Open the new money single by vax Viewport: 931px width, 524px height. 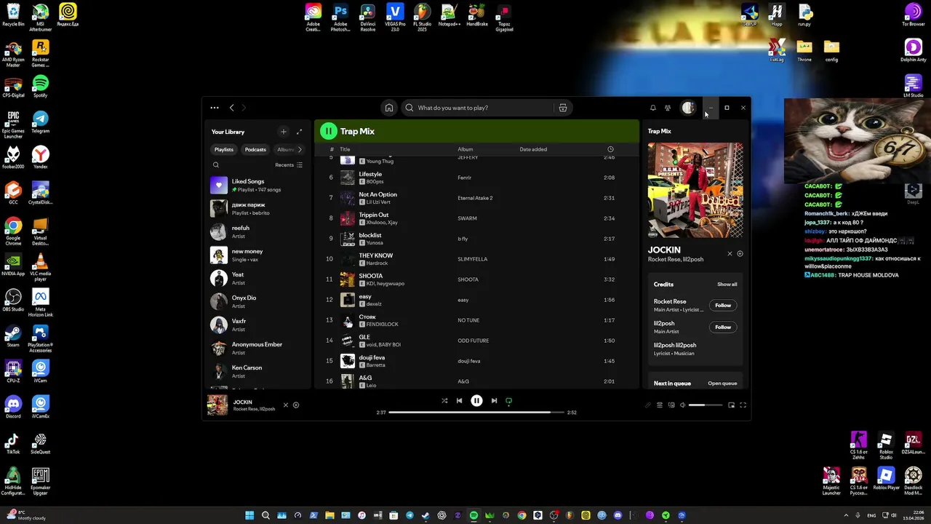257,255
